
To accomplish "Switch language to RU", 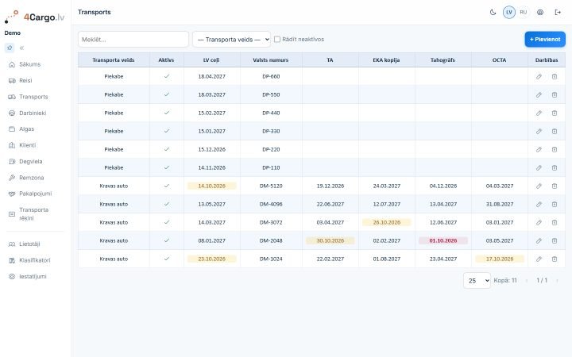I will click(523, 13).
